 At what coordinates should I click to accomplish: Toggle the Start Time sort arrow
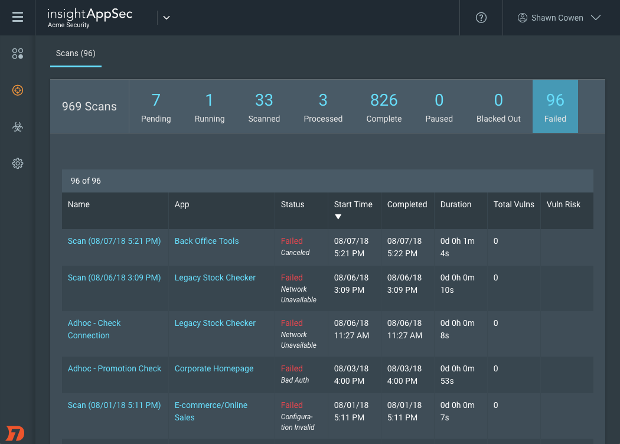pos(338,217)
